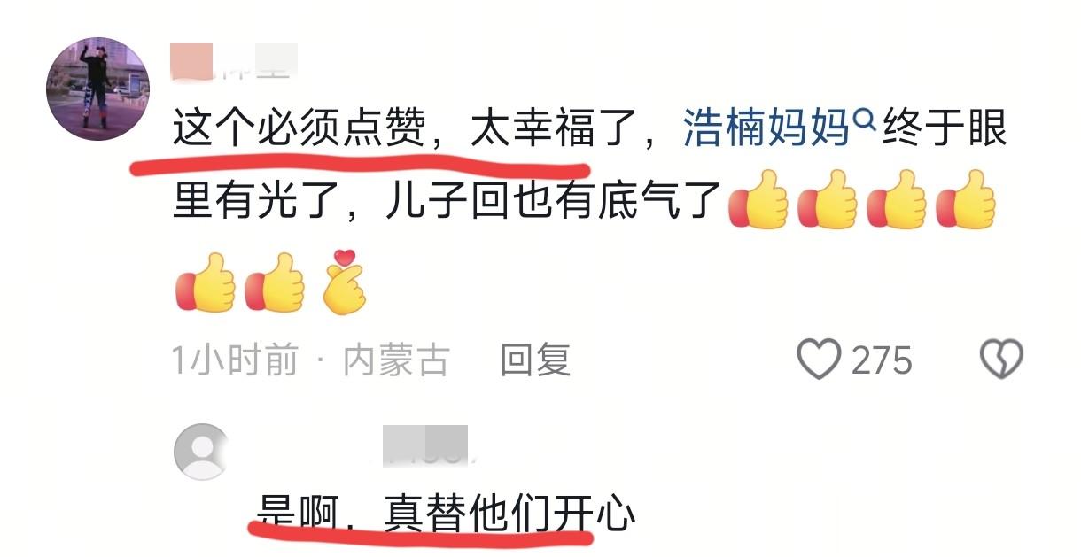Click the 275 like count

[x=882, y=360]
